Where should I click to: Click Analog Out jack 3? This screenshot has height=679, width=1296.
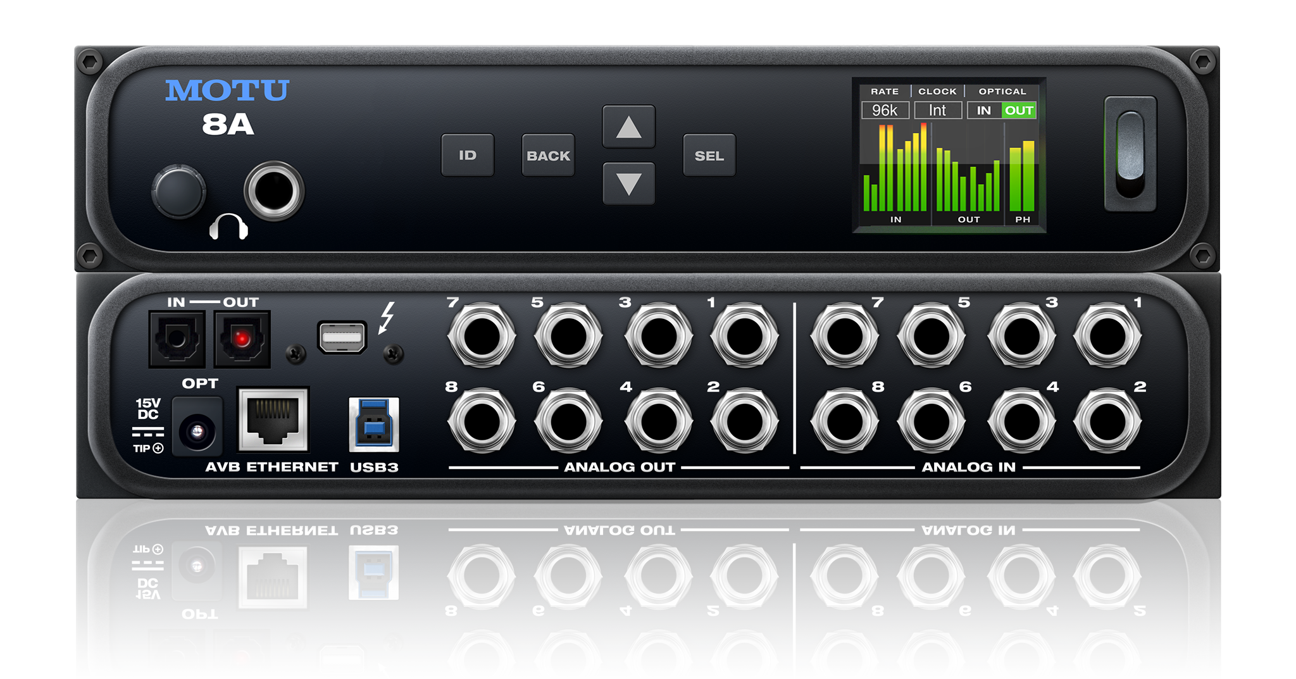click(658, 335)
